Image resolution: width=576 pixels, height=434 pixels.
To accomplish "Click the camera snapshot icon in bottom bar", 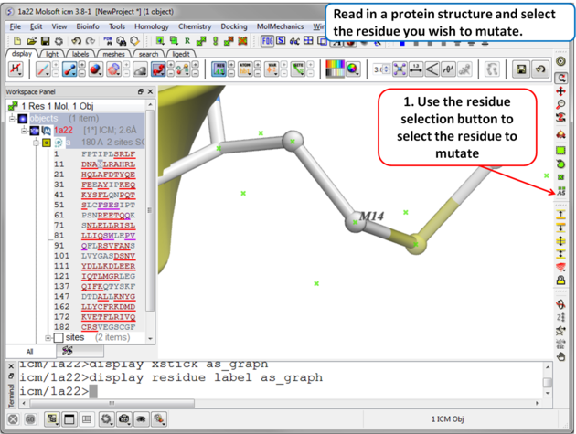I will click(124, 419).
